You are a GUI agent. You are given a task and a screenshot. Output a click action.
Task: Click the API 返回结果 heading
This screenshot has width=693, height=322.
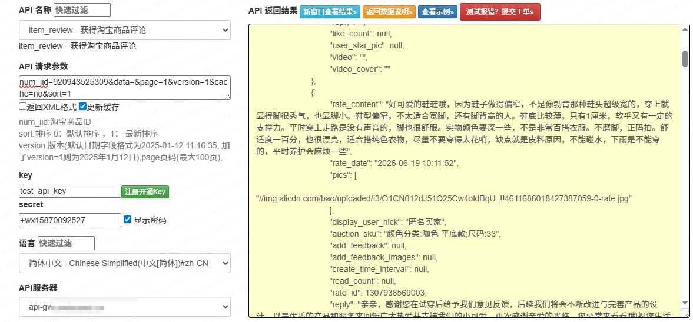(273, 11)
